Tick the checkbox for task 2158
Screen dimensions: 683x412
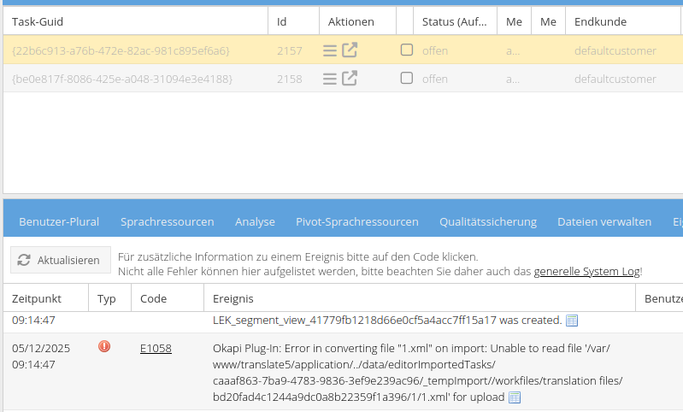(x=407, y=79)
